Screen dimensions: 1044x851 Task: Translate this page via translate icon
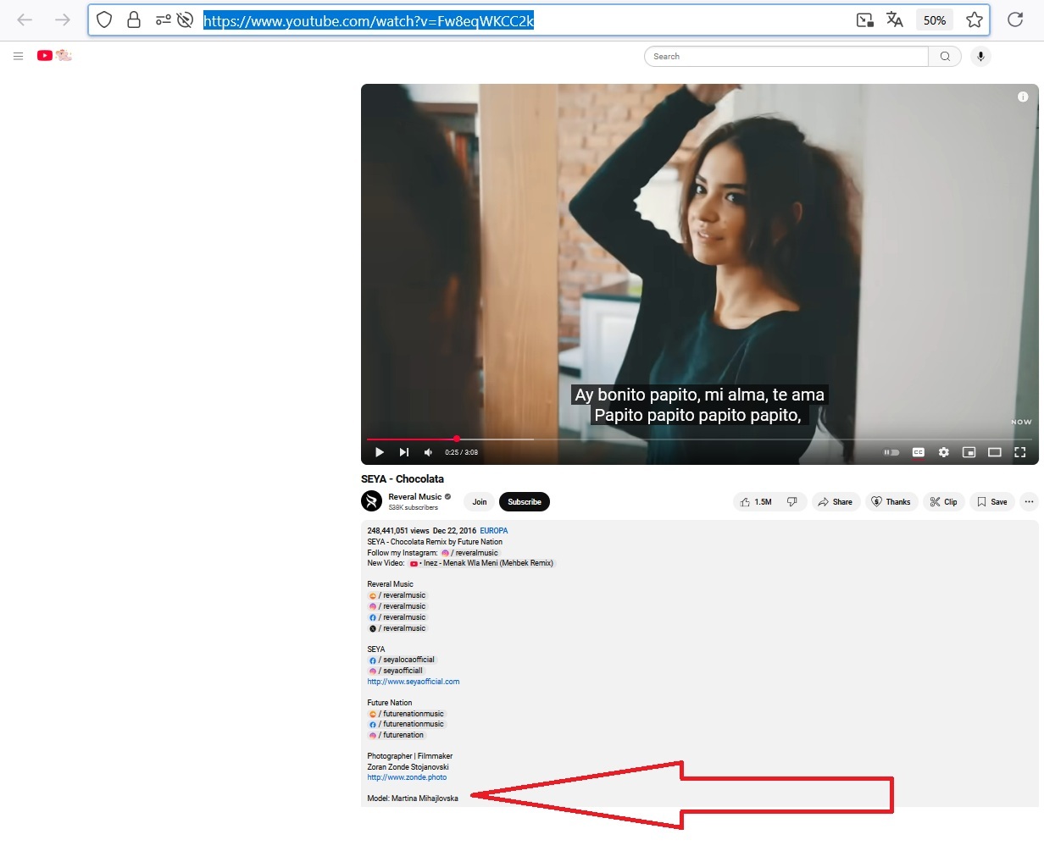[895, 19]
